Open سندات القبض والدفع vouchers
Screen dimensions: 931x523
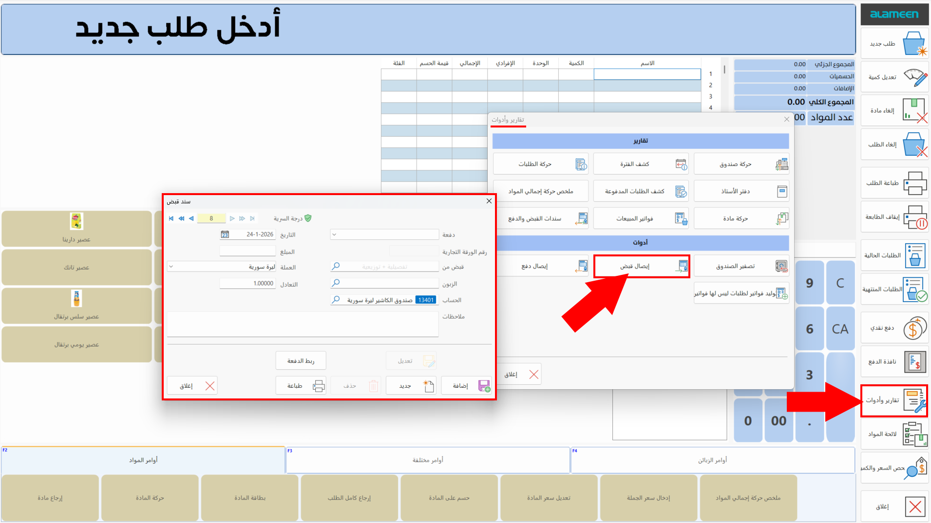coord(540,218)
